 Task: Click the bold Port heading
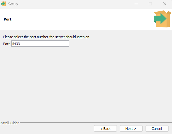(8, 19)
